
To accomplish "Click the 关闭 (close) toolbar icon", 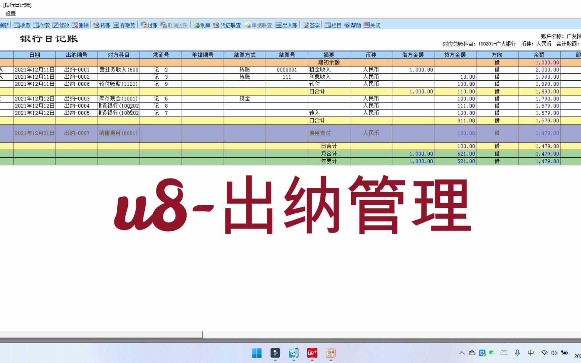I will coord(372,25).
